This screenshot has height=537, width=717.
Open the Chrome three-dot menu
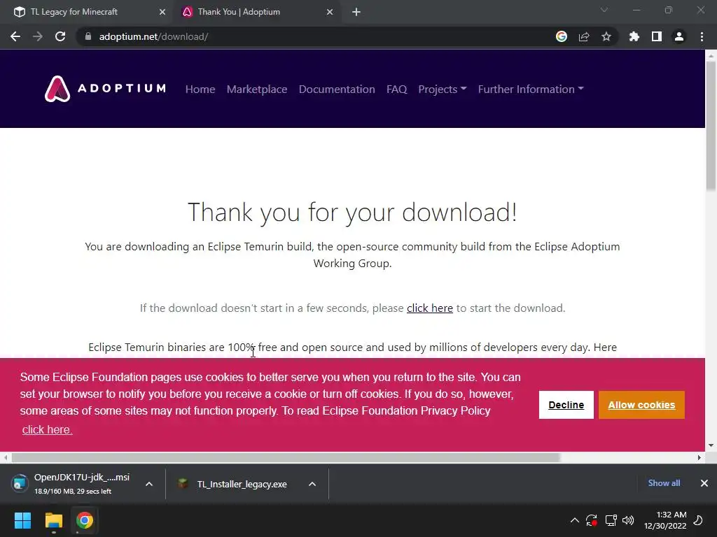pyautogui.click(x=702, y=36)
